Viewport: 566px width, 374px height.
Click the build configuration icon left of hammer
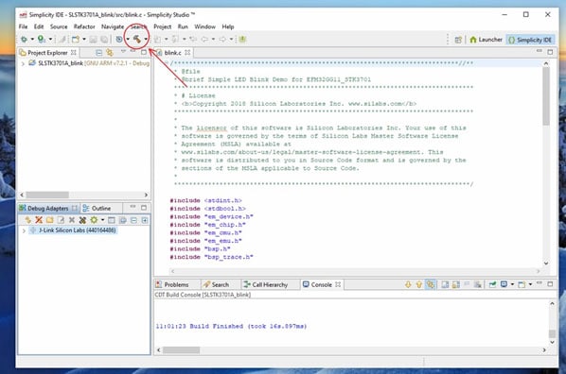click(119, 39)
